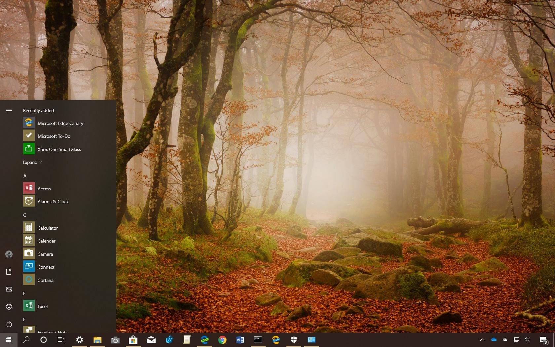Open the Camera app in Start menu
The image size is (555, 347).
[45, 254]
